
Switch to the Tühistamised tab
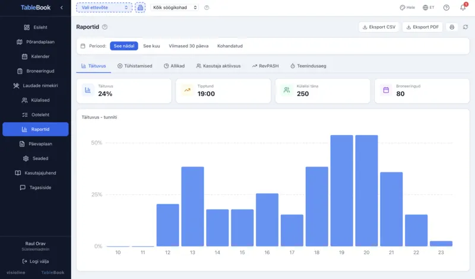tap(135, 66)
